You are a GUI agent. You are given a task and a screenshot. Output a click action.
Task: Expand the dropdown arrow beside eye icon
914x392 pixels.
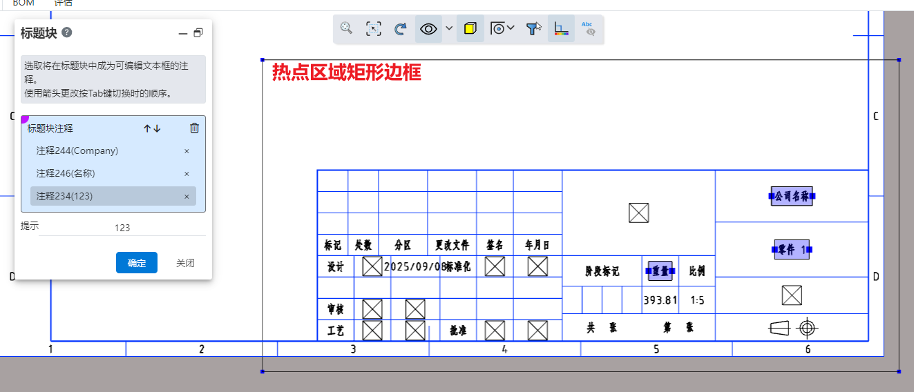(x=449, y=29)
